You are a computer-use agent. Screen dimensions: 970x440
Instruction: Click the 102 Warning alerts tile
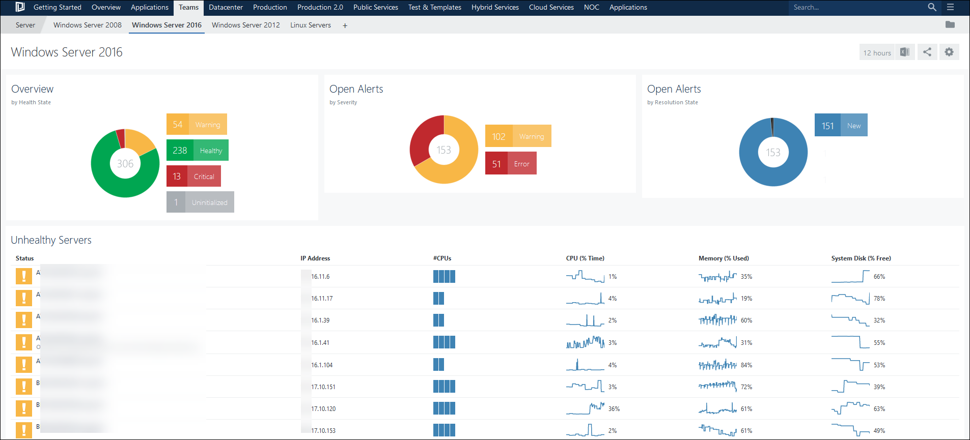click(x=518, y=136)
